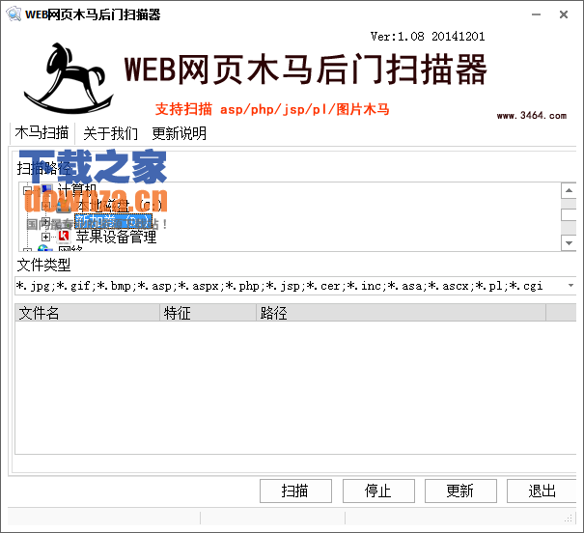Switch to the 关于我们 tab

coord(111,133)
